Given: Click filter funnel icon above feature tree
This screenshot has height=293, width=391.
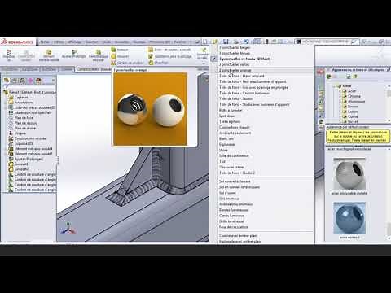Looking at the screenshot, I should coord(7,86).
